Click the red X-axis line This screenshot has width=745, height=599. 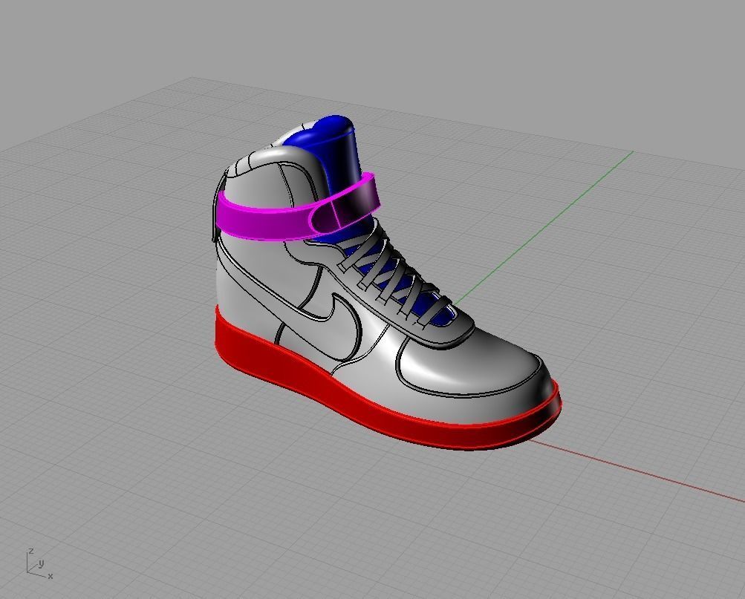coord(637,471)
